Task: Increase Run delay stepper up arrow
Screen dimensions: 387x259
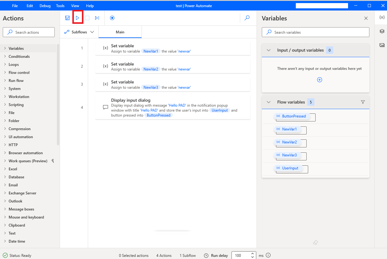Action: [253, 254]
